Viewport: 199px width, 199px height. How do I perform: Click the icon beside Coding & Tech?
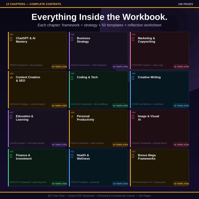(x=72, y=78)
